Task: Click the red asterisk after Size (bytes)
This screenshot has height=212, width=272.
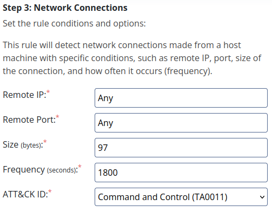Action: click(x=45, y=141)
